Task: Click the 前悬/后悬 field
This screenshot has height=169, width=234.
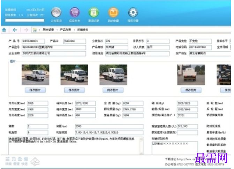Action: pyautogui.click(x=187, y=109)
